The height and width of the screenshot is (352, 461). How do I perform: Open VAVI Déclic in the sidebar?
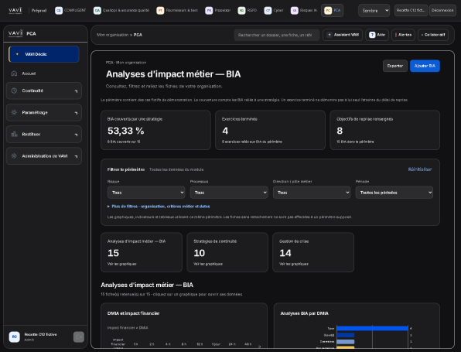coord(44,54)
